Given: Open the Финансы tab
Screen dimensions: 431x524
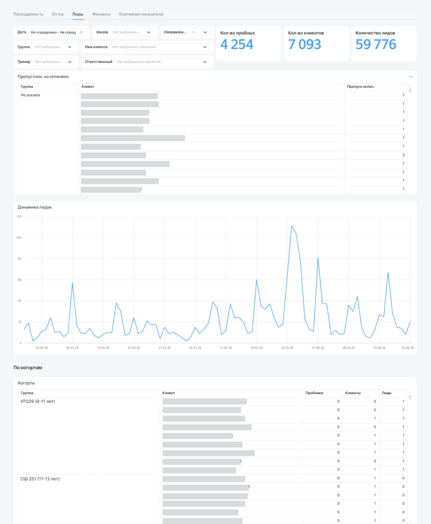Looking at the screenshot, I should [101, 14].
